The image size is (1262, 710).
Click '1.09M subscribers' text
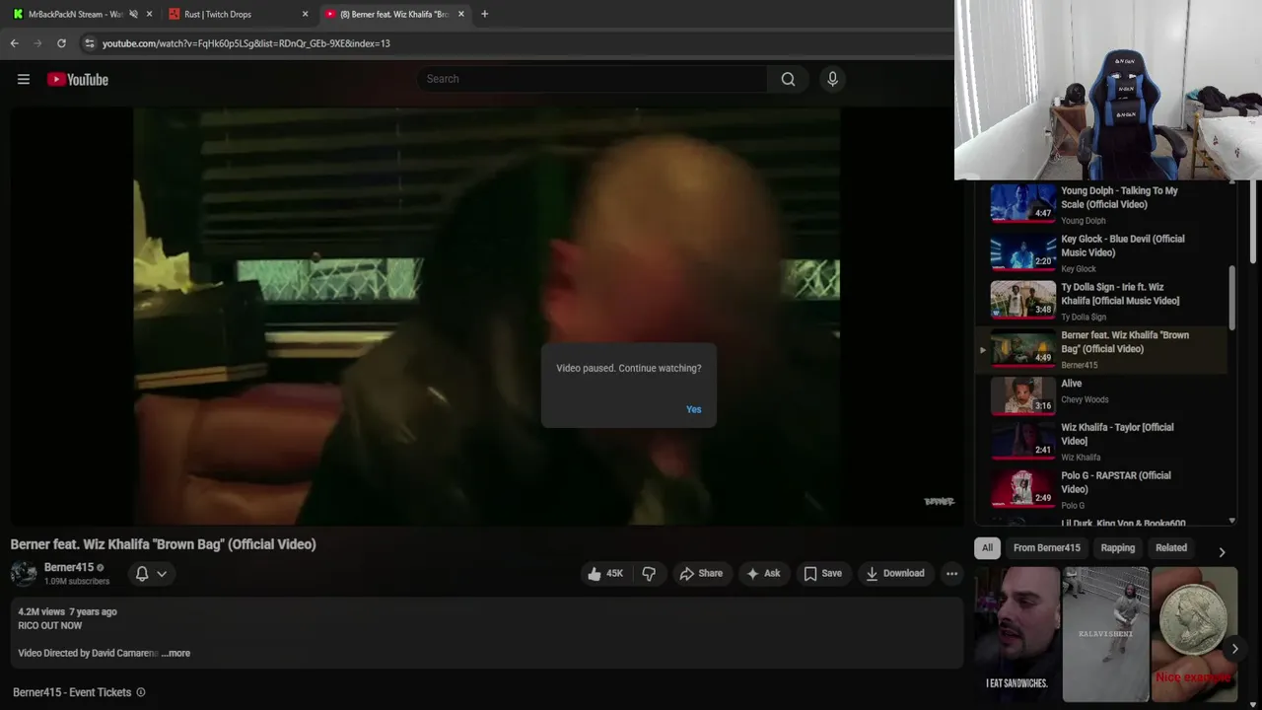pos(77,582)
